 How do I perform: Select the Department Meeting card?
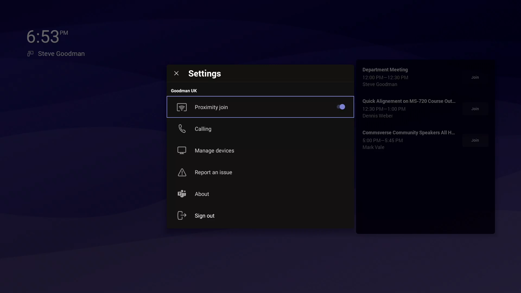click(407, 77)
